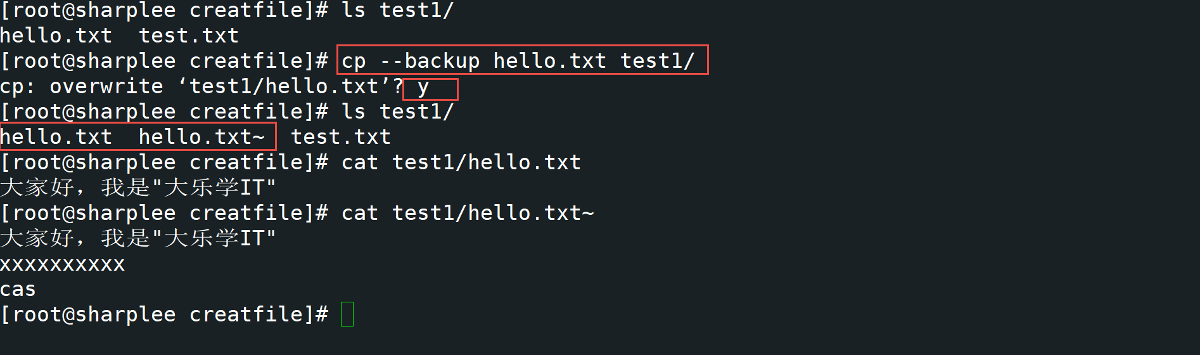The width and height of the screenshot is (1200, 355).
Task: Click first Chinese greeting output line
Action: tap(138, 188)
